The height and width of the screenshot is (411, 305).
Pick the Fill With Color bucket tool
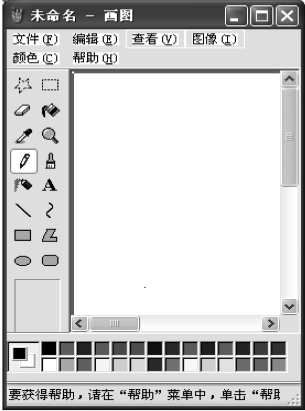[x=50, y=110]
